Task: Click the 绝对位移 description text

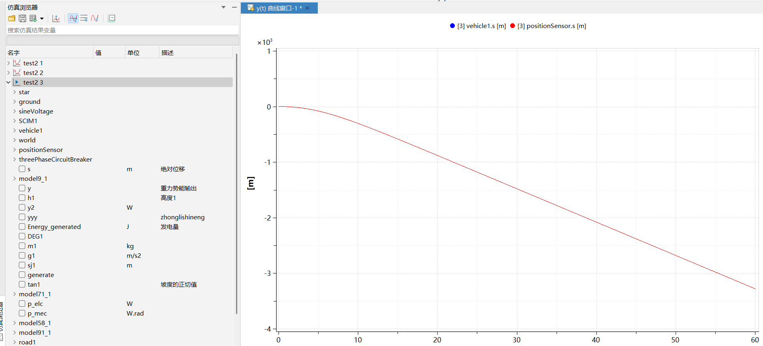Action: click(173, 169)
